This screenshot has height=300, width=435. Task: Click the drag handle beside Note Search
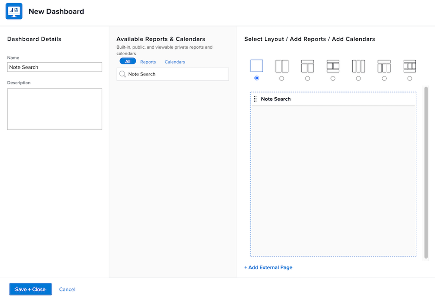255,99
